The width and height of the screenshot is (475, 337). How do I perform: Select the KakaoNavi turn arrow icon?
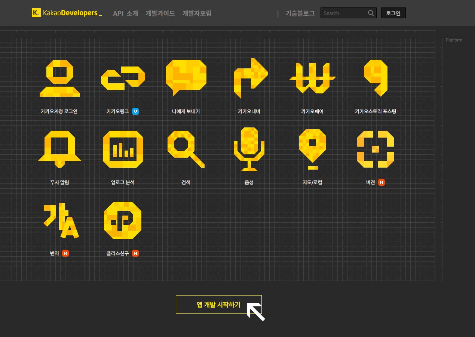click(251, 78)
